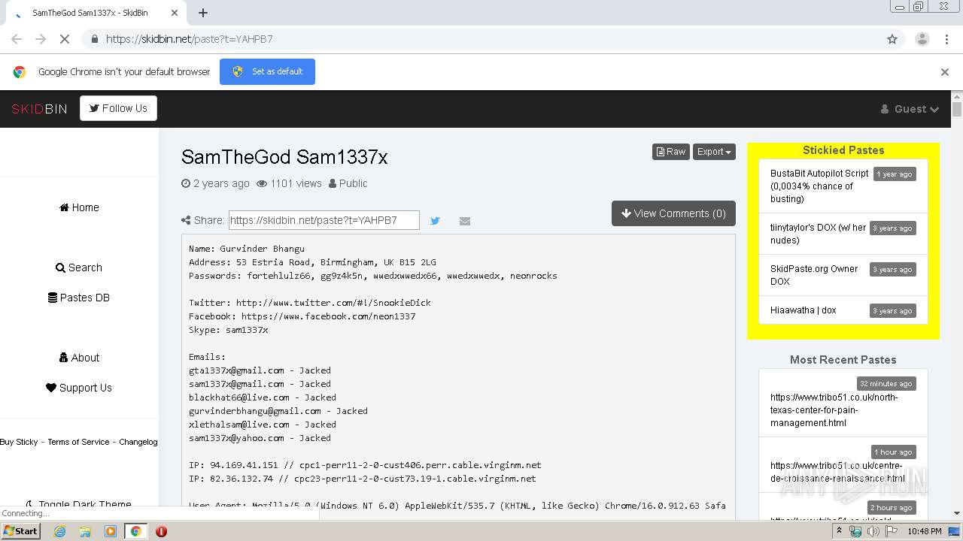Viewport: 963px width, 541px height.
Task: Open the Changelog link
Action: point(138,442)
